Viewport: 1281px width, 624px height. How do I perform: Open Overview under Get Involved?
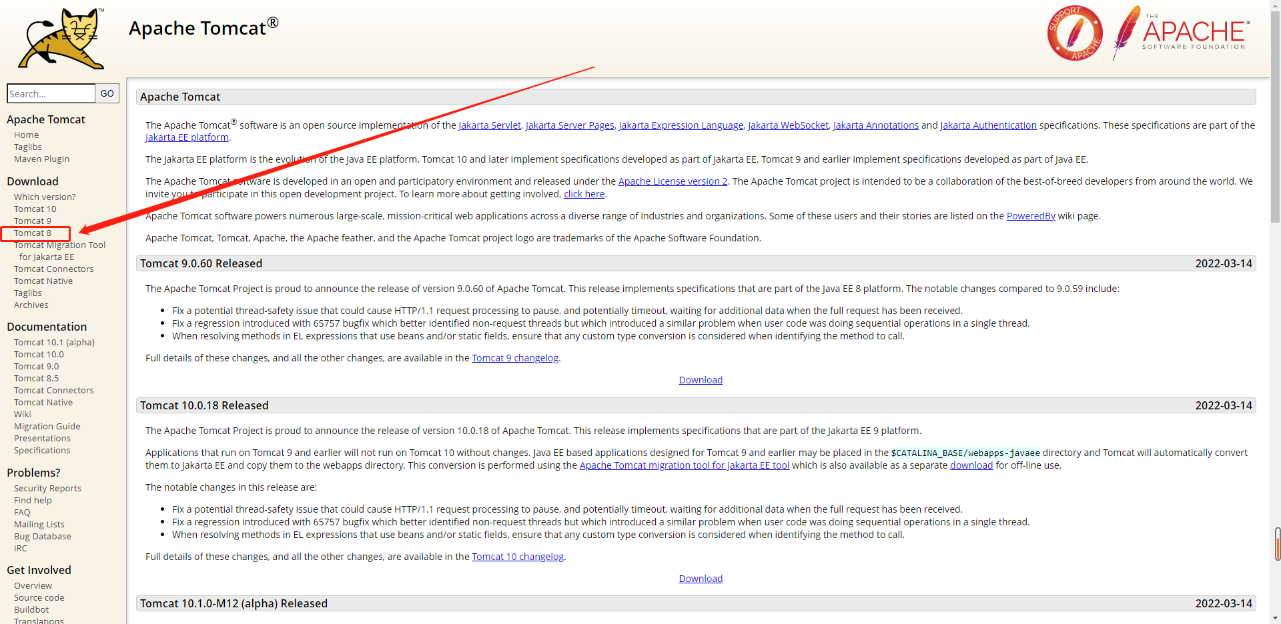coord(33,585)
